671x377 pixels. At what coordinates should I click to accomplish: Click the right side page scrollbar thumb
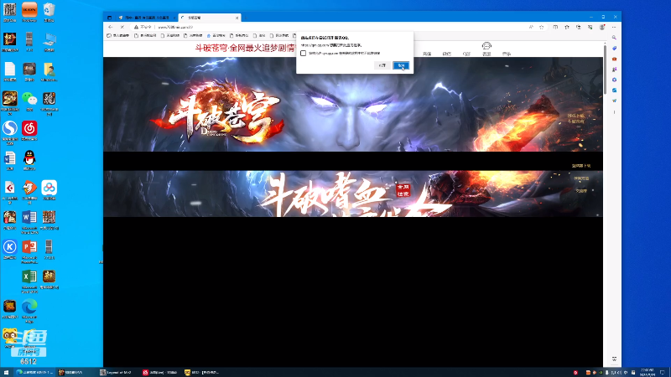[x=605, y=69]
